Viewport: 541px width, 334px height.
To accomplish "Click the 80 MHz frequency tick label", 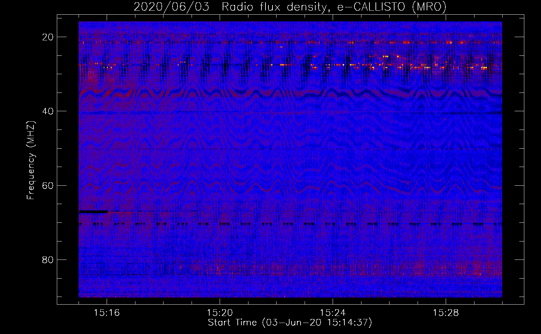I will 48,260.
